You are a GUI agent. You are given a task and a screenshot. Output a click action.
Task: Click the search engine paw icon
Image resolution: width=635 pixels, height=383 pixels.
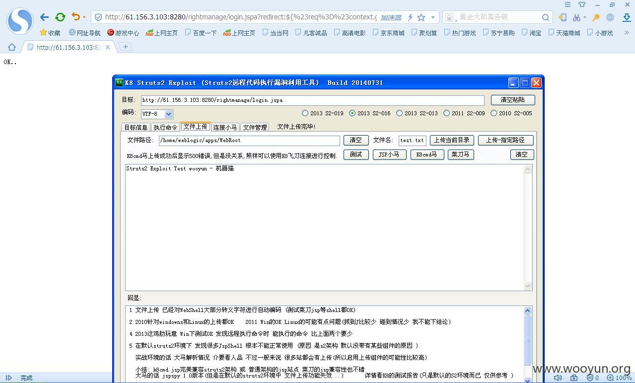click(449, 17)
